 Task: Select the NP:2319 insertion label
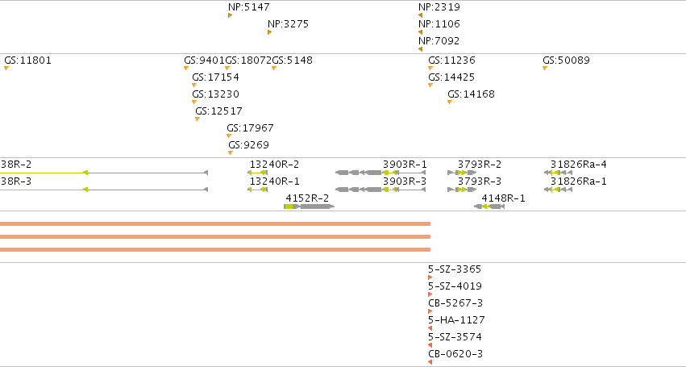(x=439, y=7)
